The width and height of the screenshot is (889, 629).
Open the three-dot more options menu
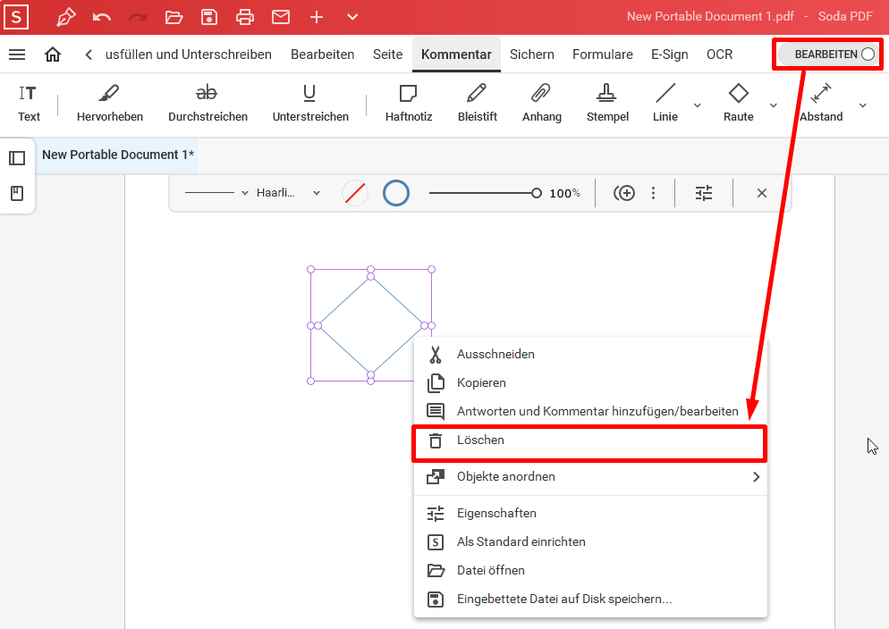click(x=653, y=193)
